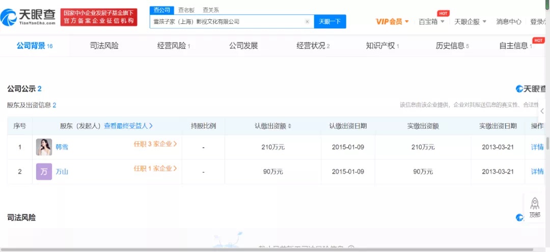Open 详情 for 韩雪 row
Screen dimensions: 550x252
click(537, 147)
